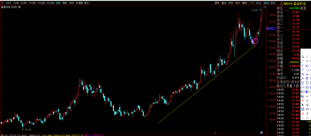Click the small panel icon beside the diamond
The image size is (311, 136).
[x=265, y=7]
